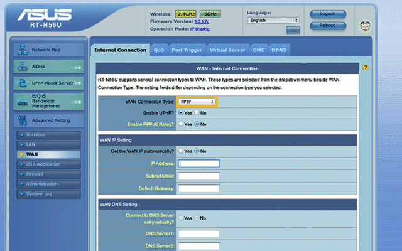Click the AiDisk icon in sidebar
This screenshot has width=402, height=251.
(21, 66)
